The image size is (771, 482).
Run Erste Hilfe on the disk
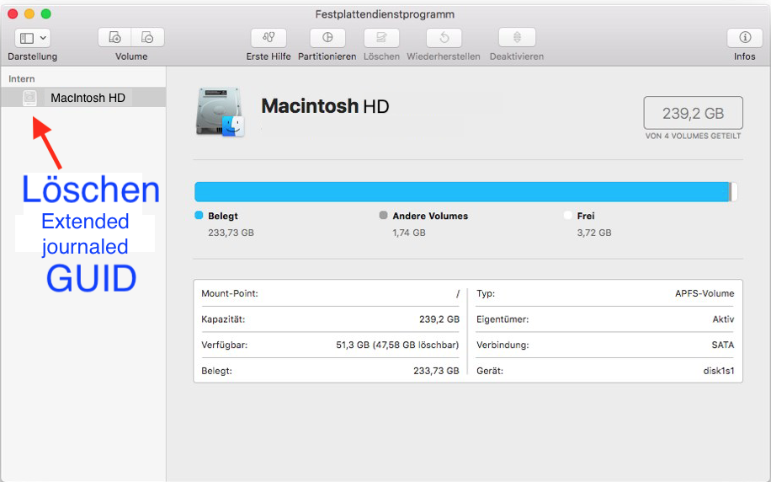[x=269, y=38]
